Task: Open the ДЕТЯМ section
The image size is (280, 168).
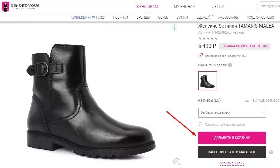Action: coord(218,7)
